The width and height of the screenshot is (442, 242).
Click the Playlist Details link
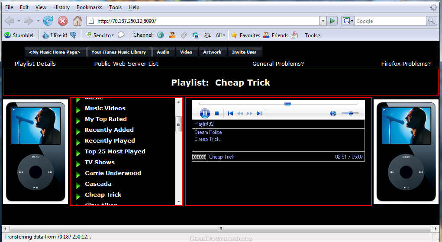[35, 64]
